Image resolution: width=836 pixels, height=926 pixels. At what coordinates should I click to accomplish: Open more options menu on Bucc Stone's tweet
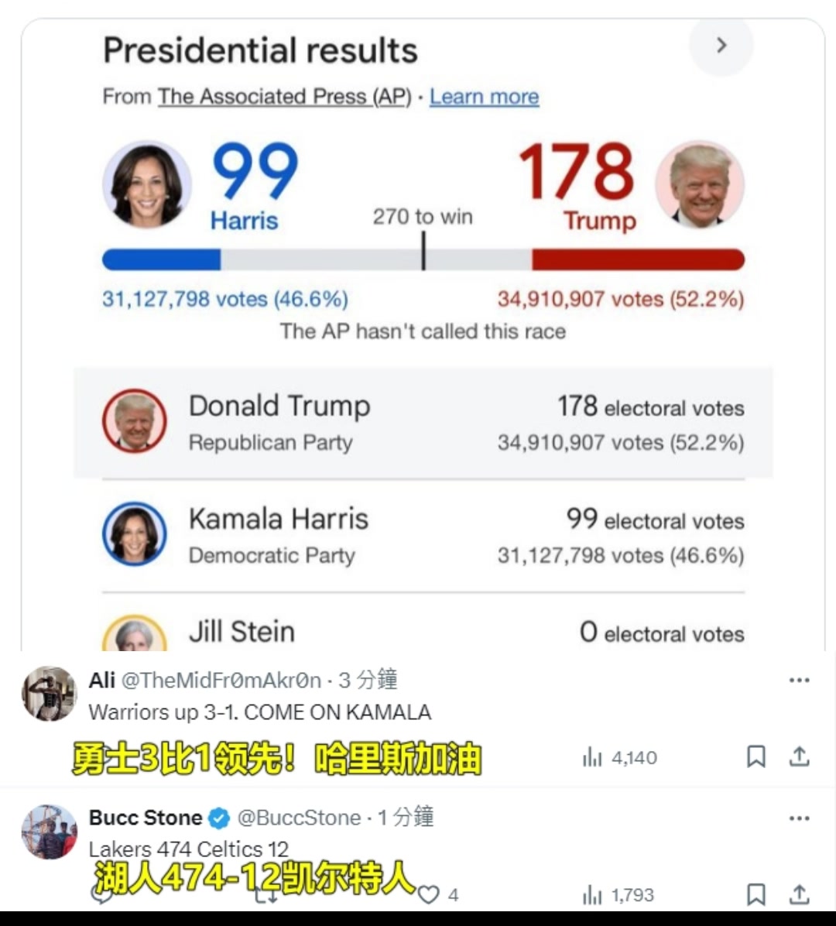(x=800, y=818)
